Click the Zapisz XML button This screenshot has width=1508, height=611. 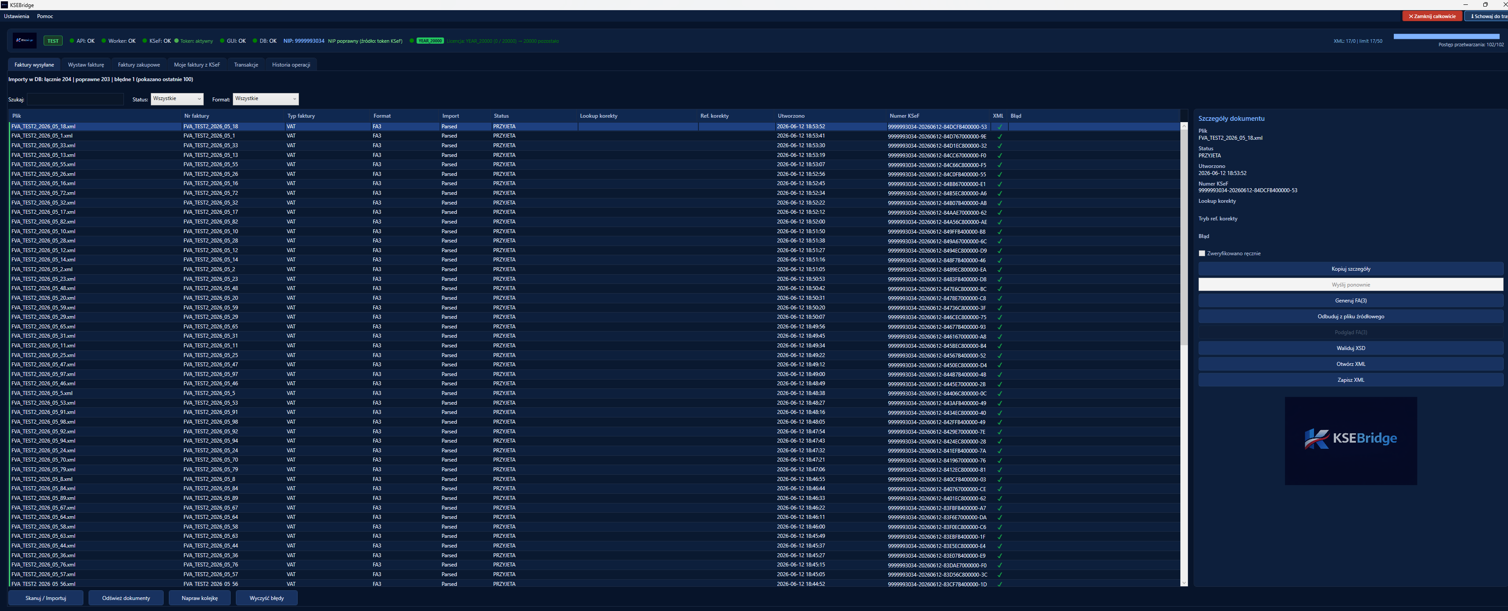(x=1351, y=380)
